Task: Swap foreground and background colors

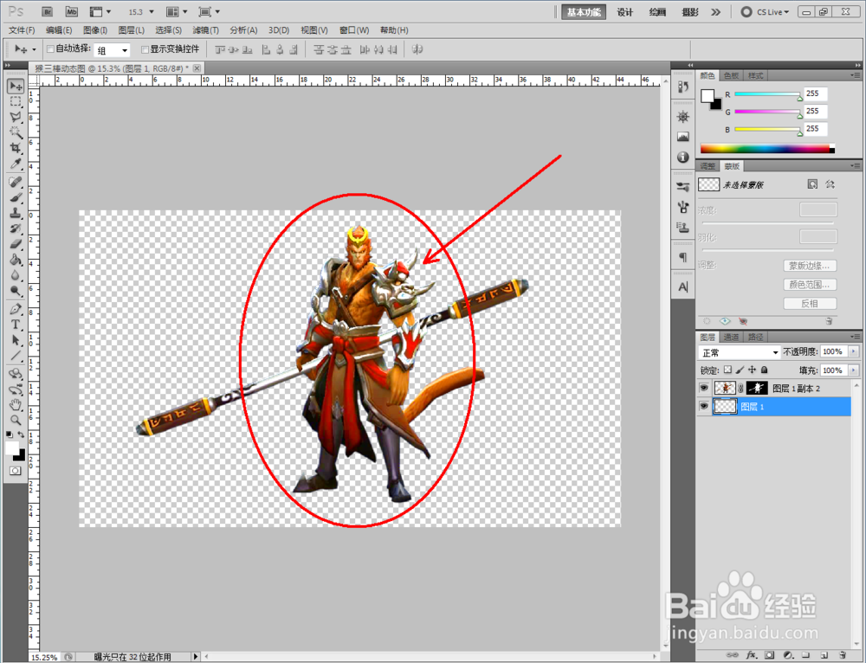Action: (x=21, y=434)
